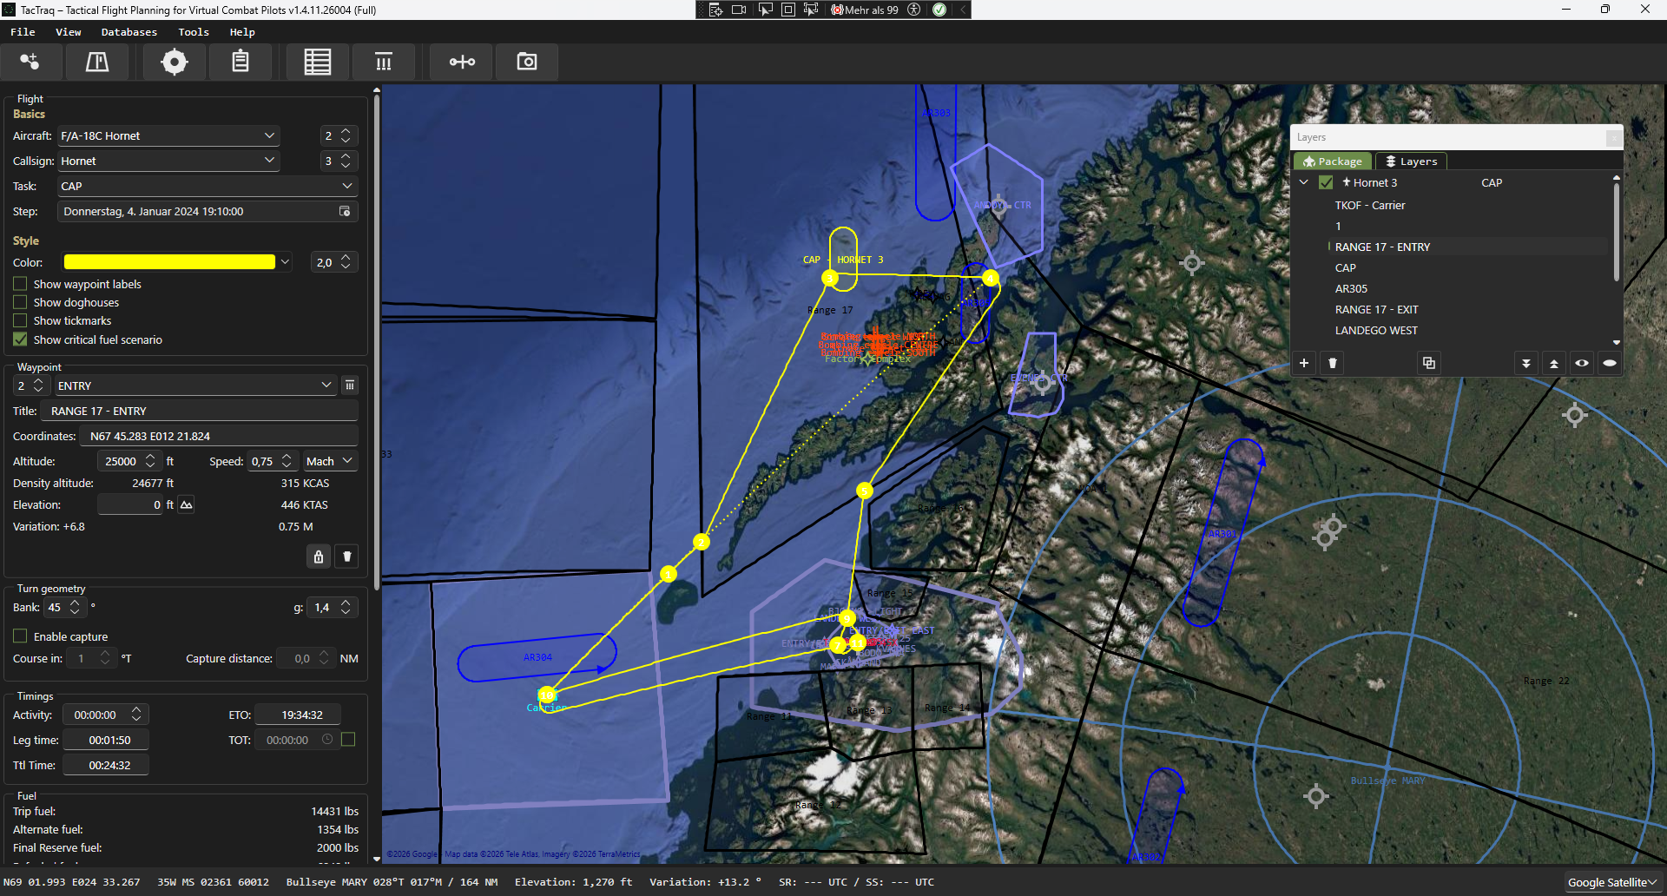Image resolution: width=1667 pixels, height=896 pixels.
Task: Open the Google Satellite map source selector
Action: tap(1612, 882)
